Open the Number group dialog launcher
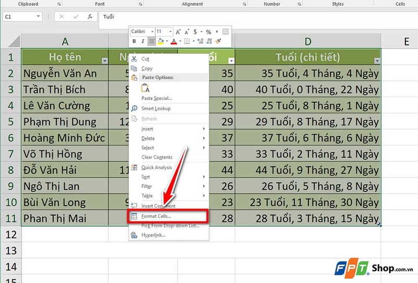The width and height of the screenshot is (418, 283). 299,4
